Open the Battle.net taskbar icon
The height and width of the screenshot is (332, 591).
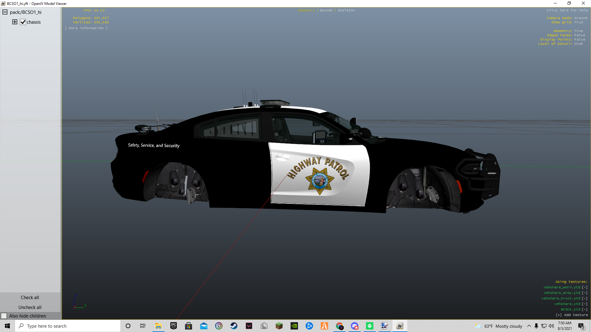pos(309,326)
